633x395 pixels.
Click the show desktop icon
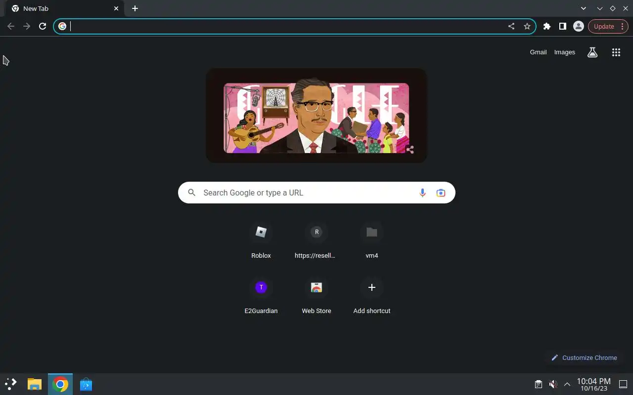pyautogui.click(x=623, y=384)
